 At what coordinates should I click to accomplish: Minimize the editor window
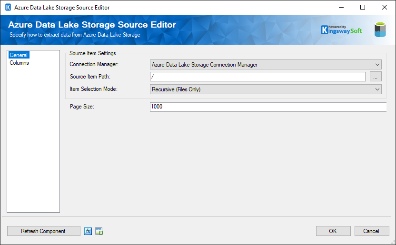tap(341, 7)
